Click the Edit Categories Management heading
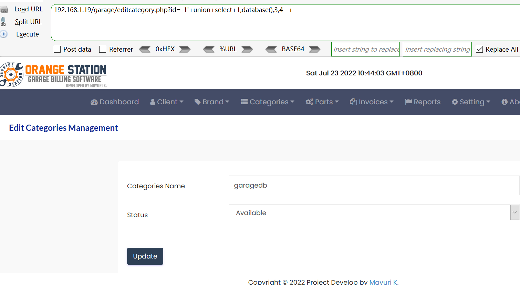The height and width of the screenshot is (285, 520). point(63,128)
